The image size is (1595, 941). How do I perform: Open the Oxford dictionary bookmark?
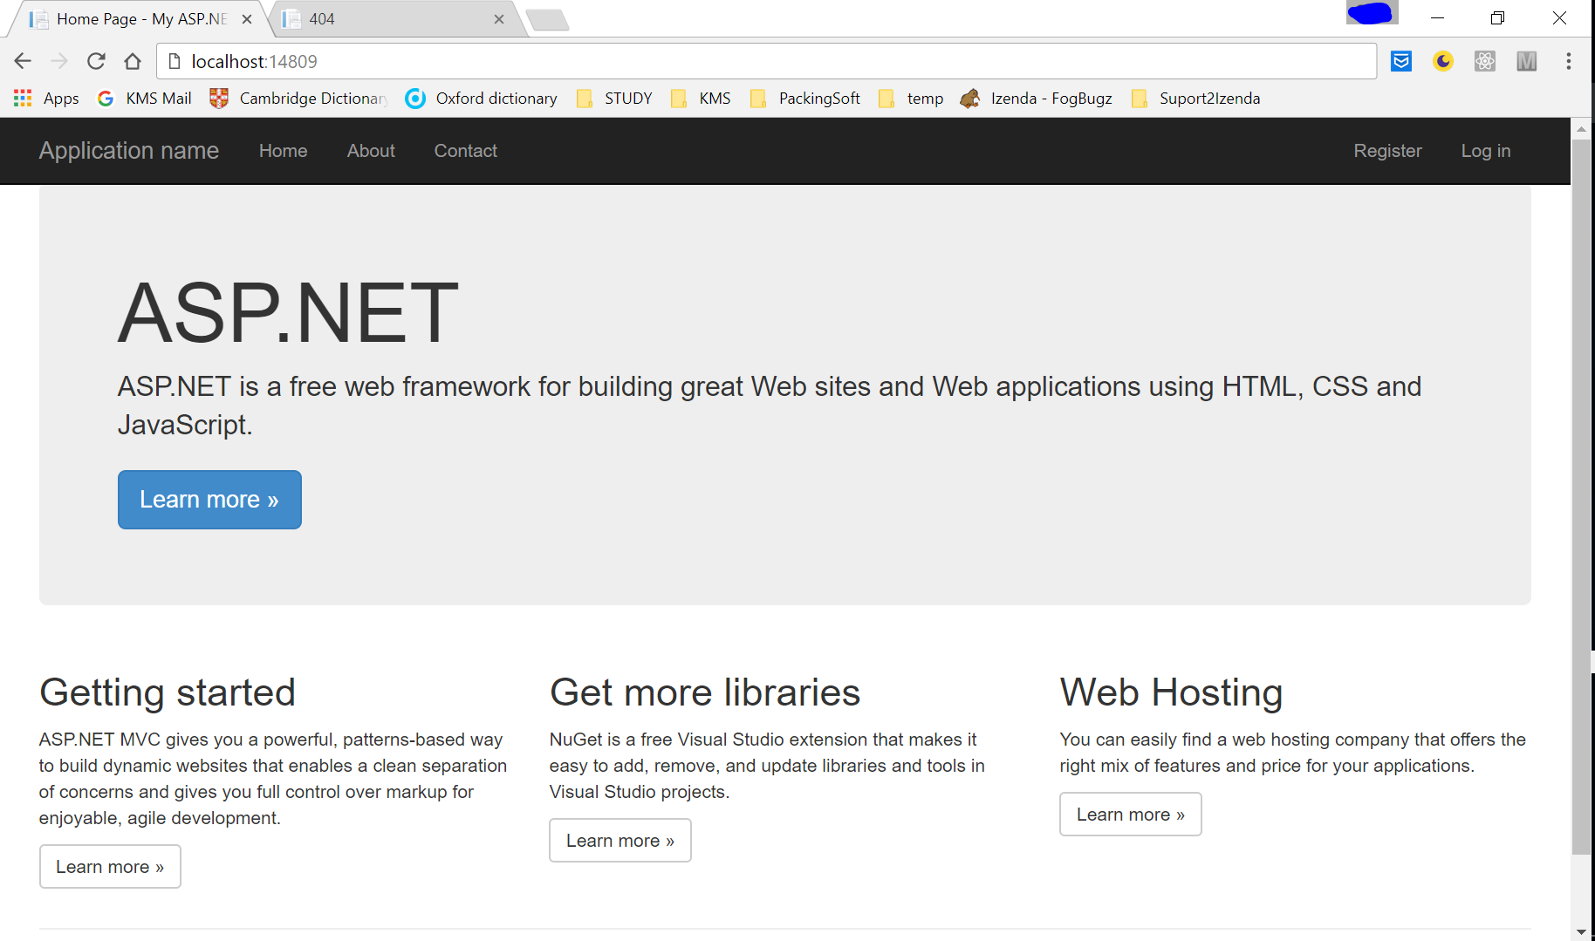click(482, 99)
